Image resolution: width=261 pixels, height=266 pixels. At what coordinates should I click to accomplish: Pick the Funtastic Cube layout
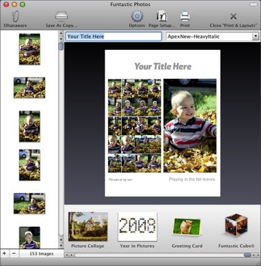(x=236, y=225)
